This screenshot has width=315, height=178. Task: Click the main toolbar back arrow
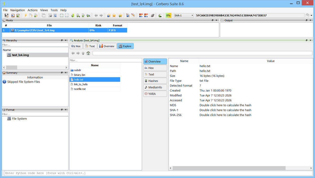tap(96, 15)
